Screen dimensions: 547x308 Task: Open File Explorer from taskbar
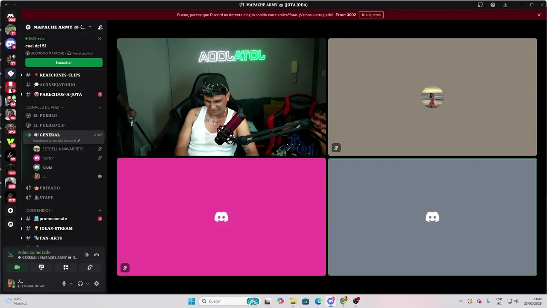tap(293, 301)
